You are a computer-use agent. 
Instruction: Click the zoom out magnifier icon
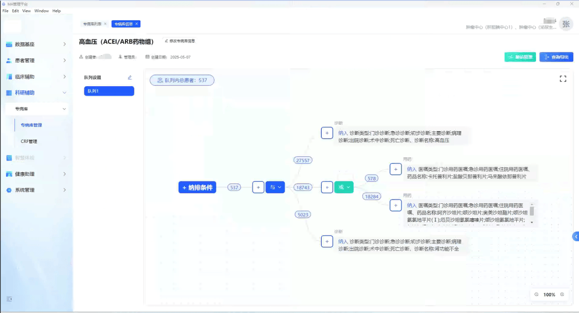click(537, 294)
